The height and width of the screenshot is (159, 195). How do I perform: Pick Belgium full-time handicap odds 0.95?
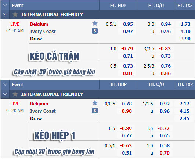(128, 24)
